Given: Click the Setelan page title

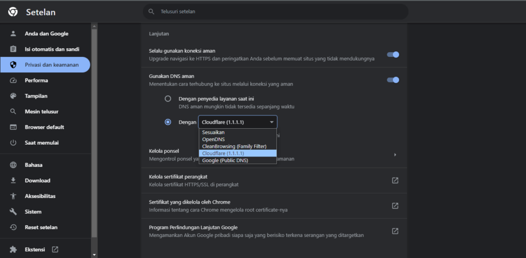Looking at the screenshot, I should (41, 12).
